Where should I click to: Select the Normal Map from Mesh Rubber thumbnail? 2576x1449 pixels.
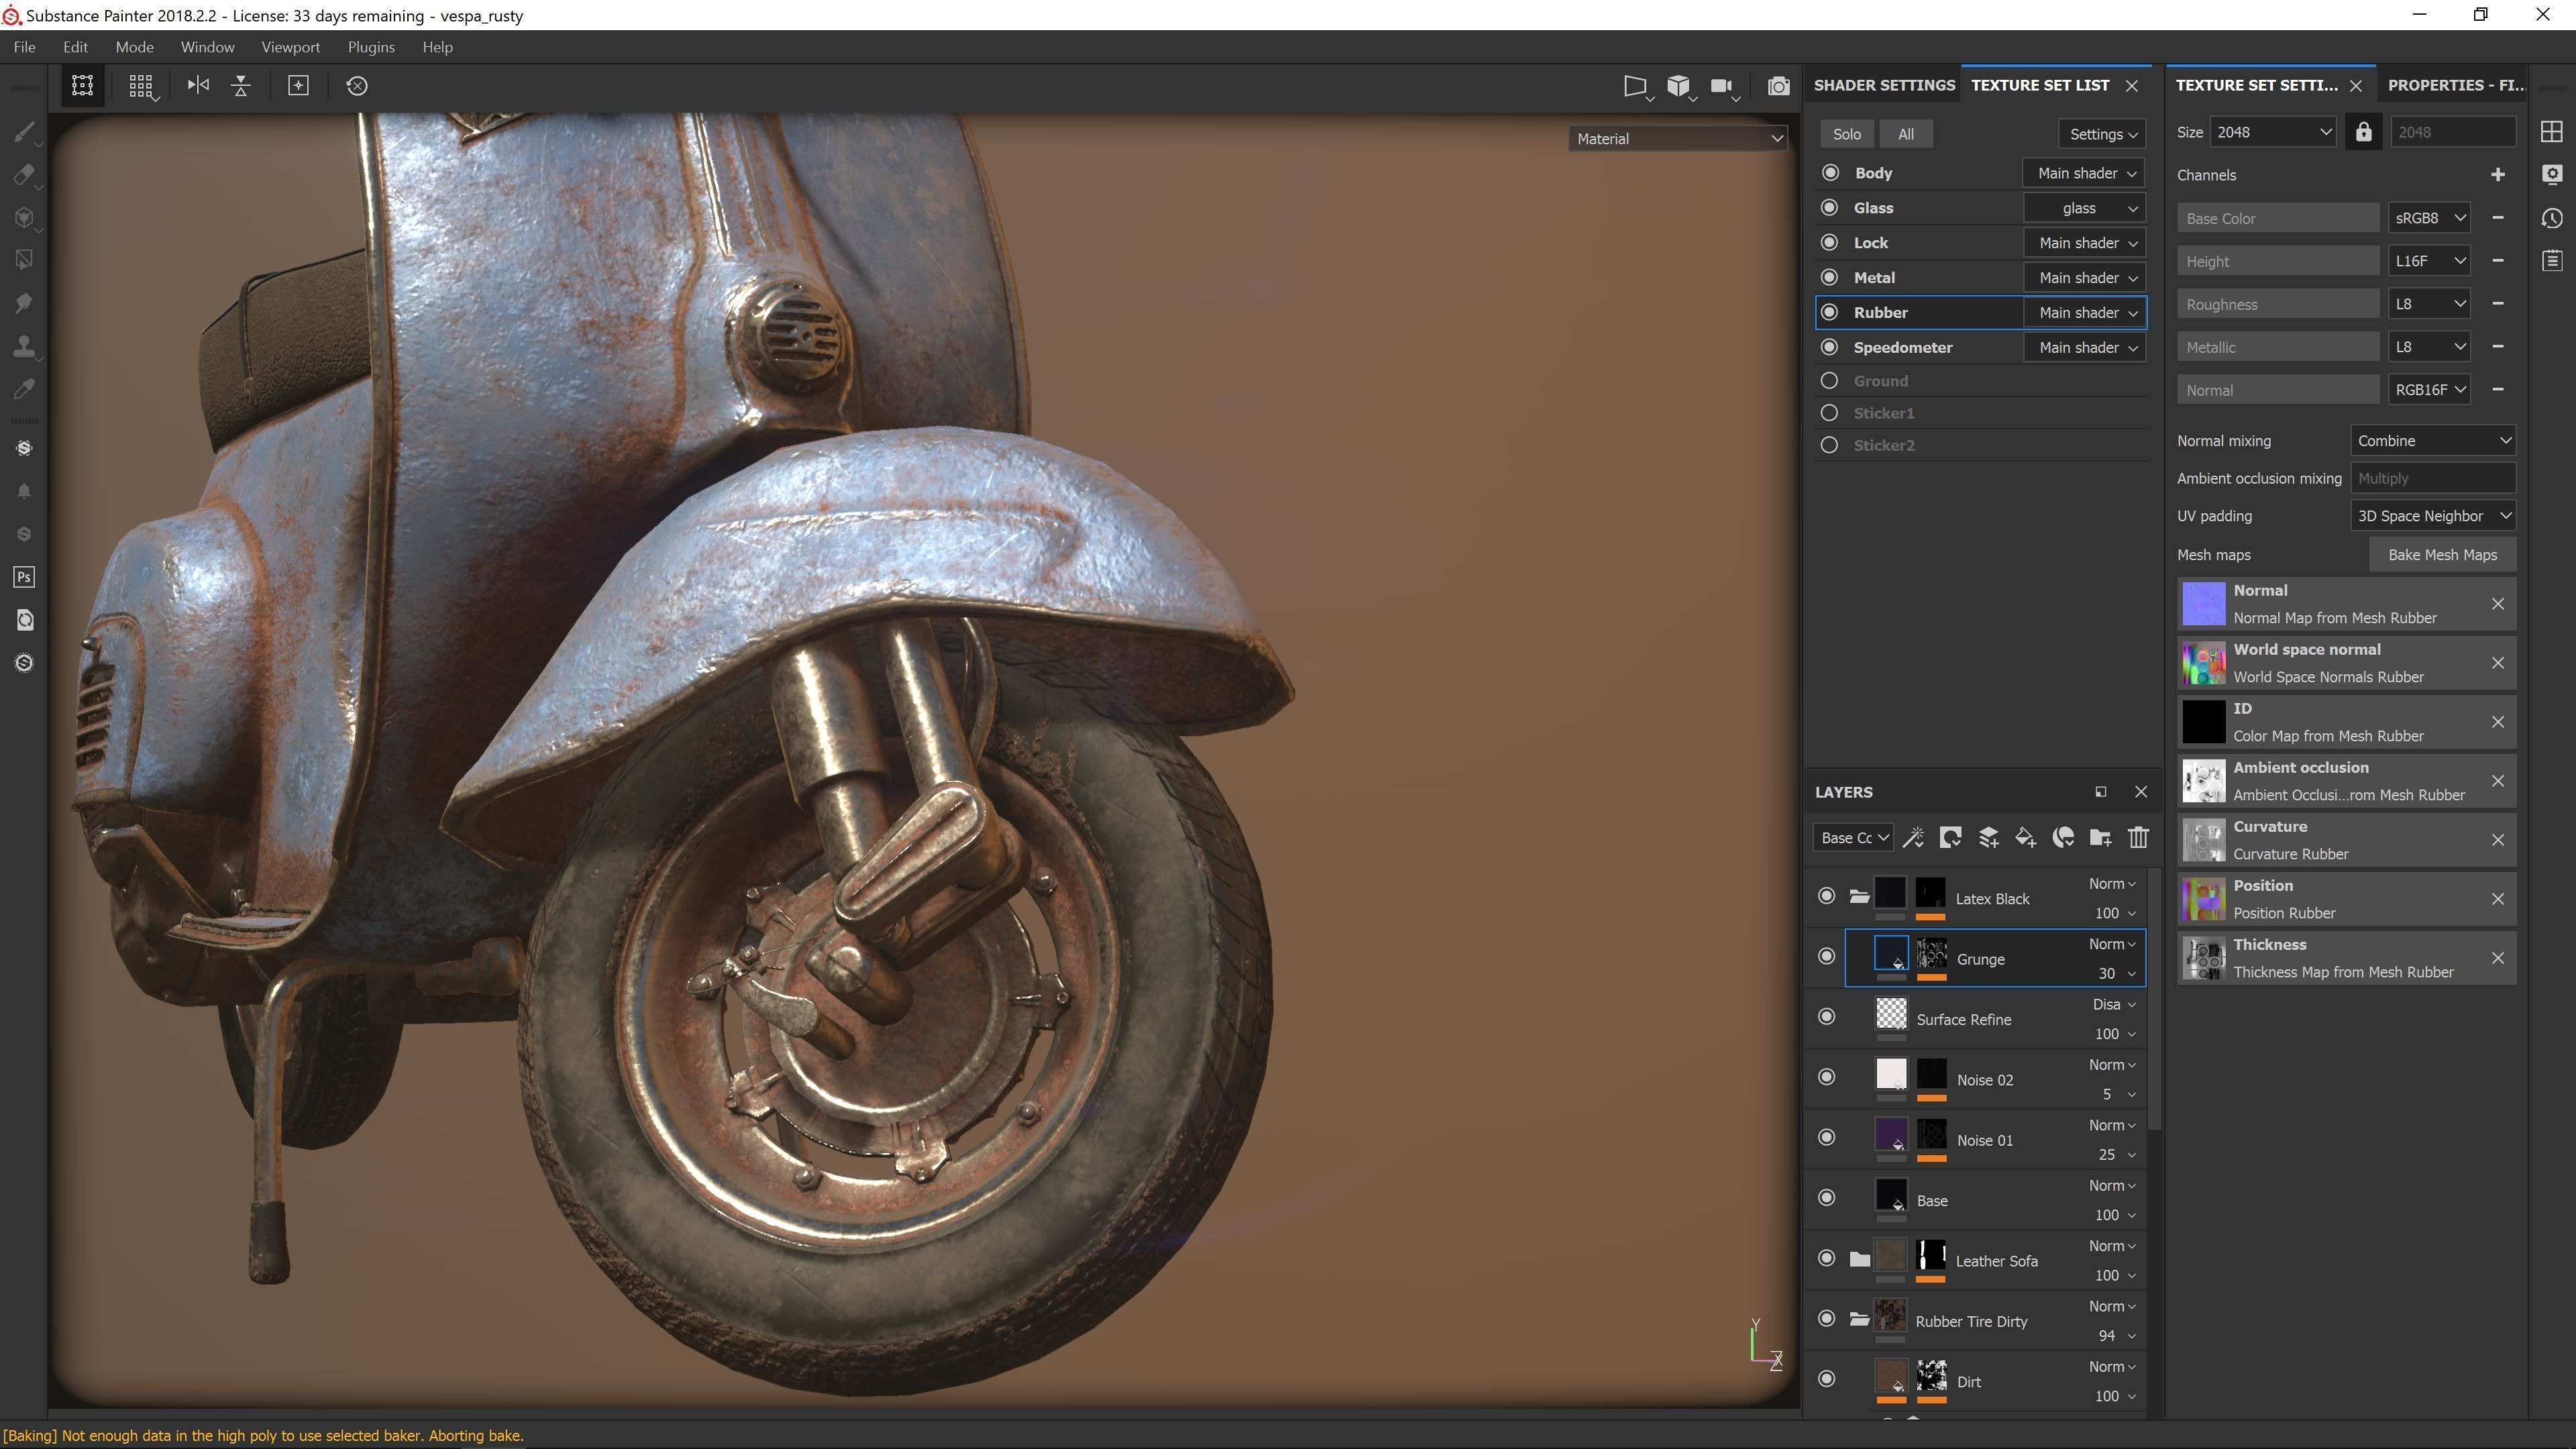click(2203, 604)
